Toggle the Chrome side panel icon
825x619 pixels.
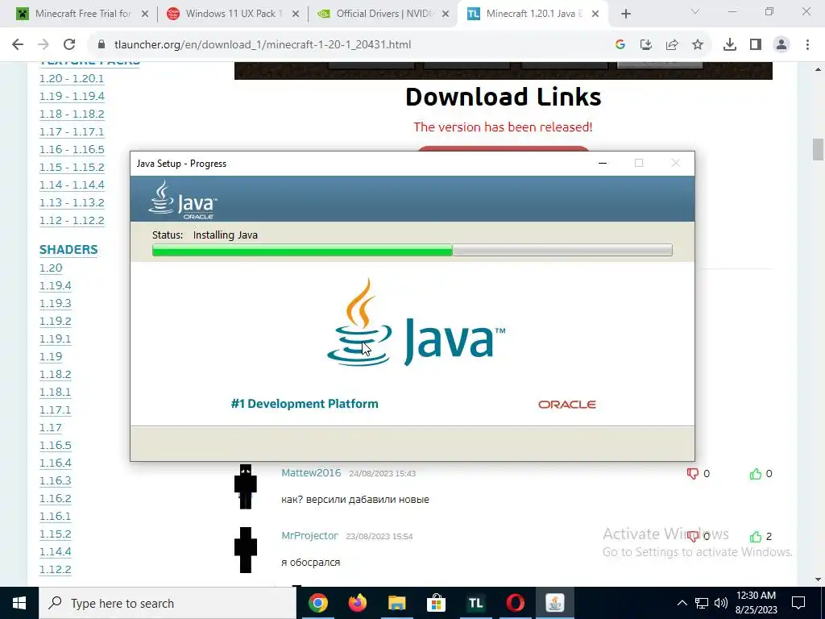click(756, 45)
